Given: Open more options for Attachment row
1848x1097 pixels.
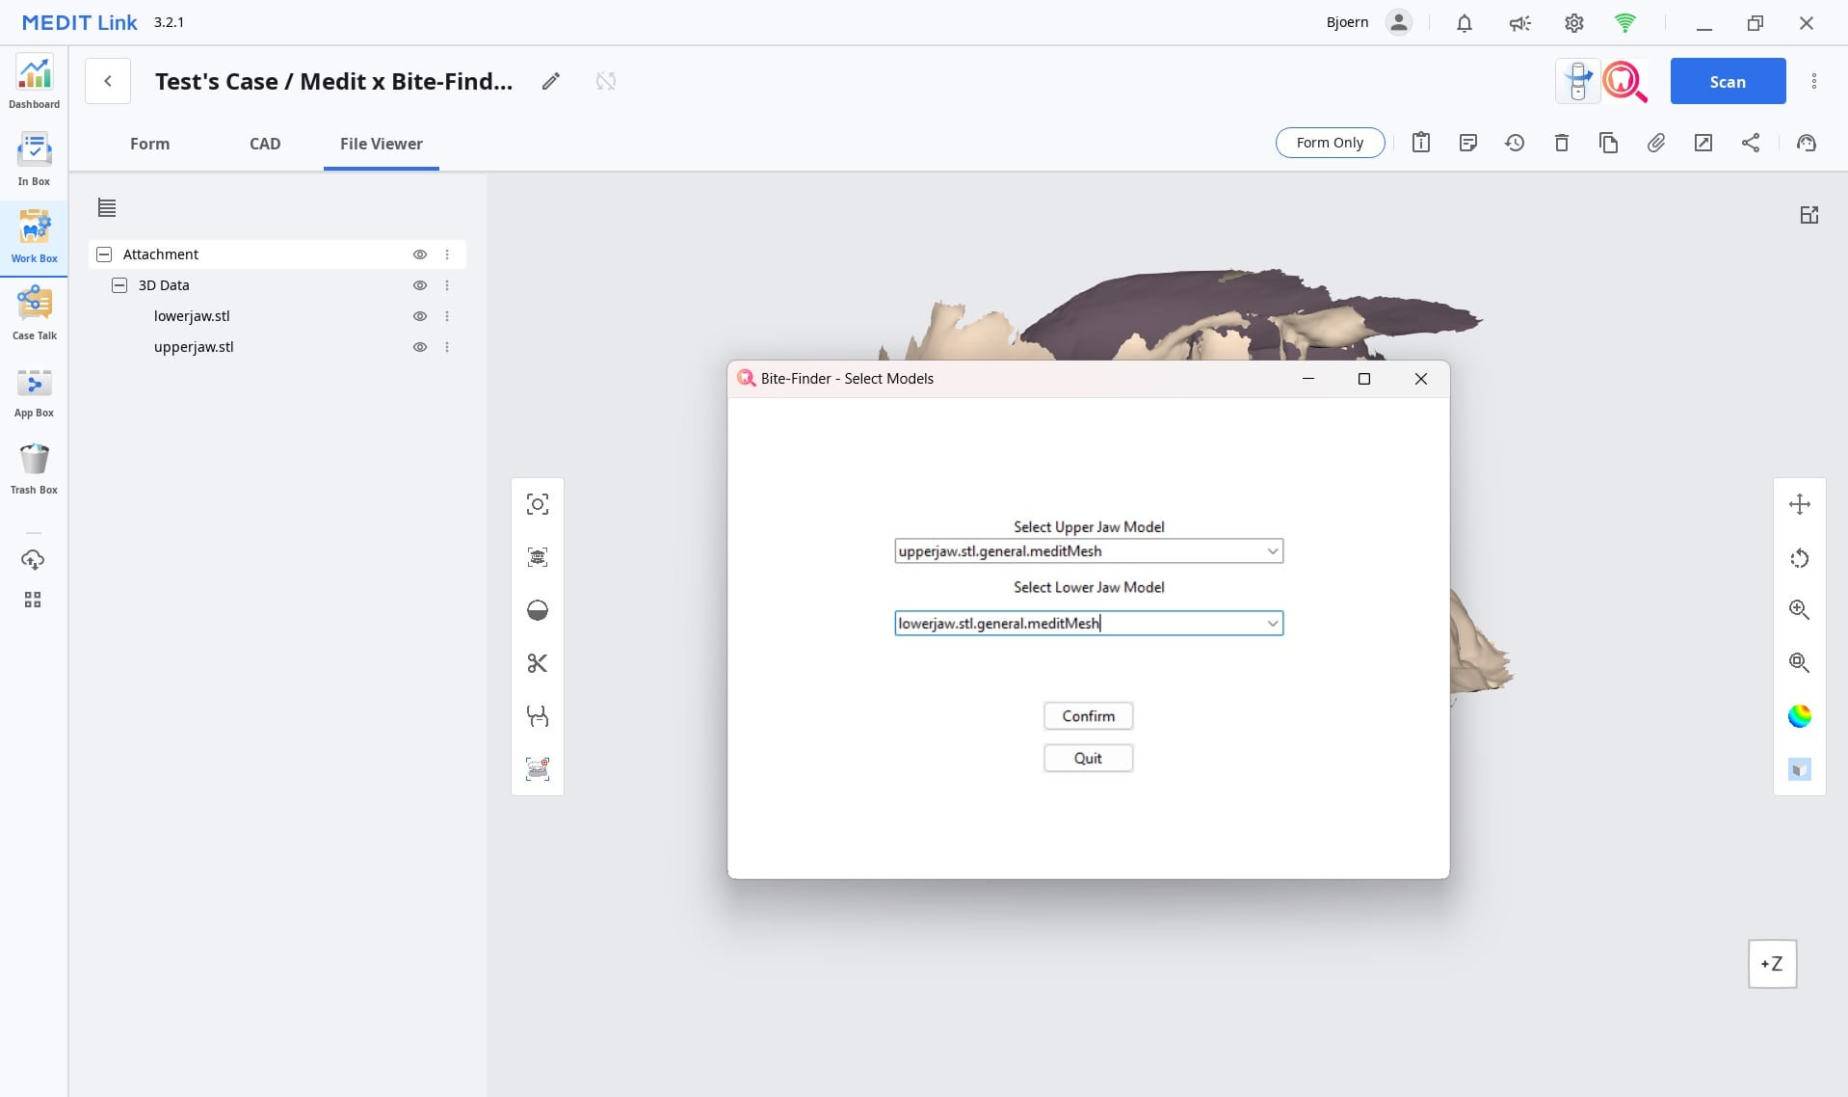Looking at the screenshot, I should (447, 254).
